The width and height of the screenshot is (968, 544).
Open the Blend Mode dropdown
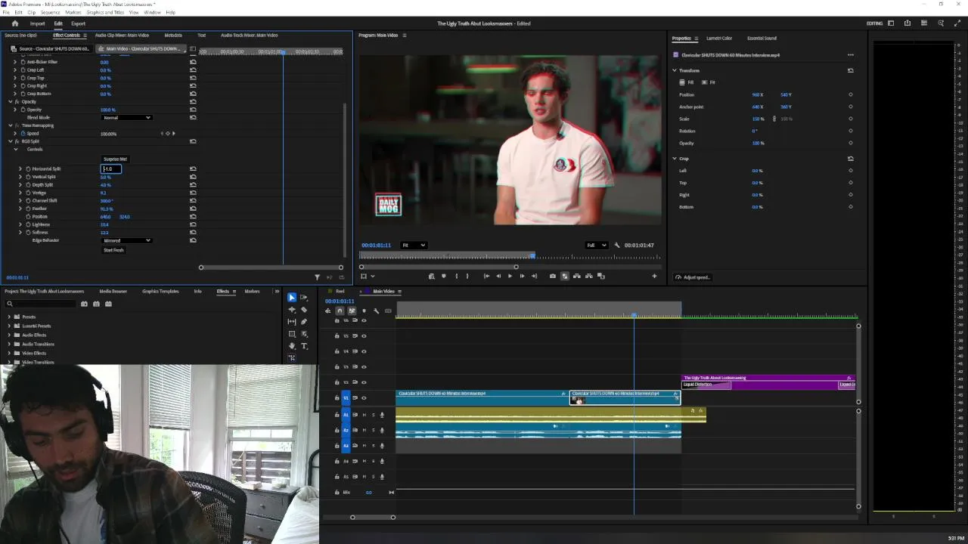tap(127, 118)
